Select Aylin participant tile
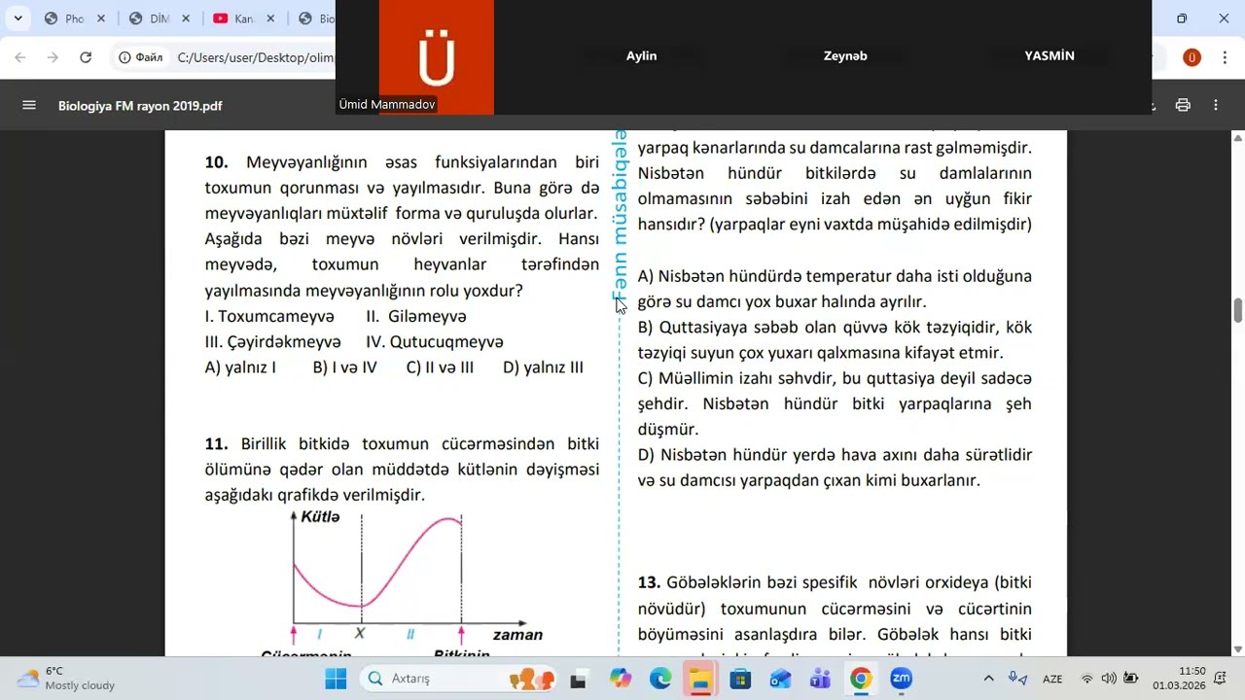 click(642, 55)
